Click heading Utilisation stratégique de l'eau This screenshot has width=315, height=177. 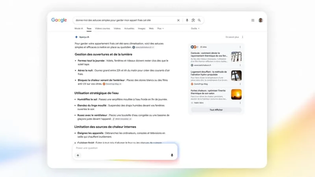pos(96,93)
